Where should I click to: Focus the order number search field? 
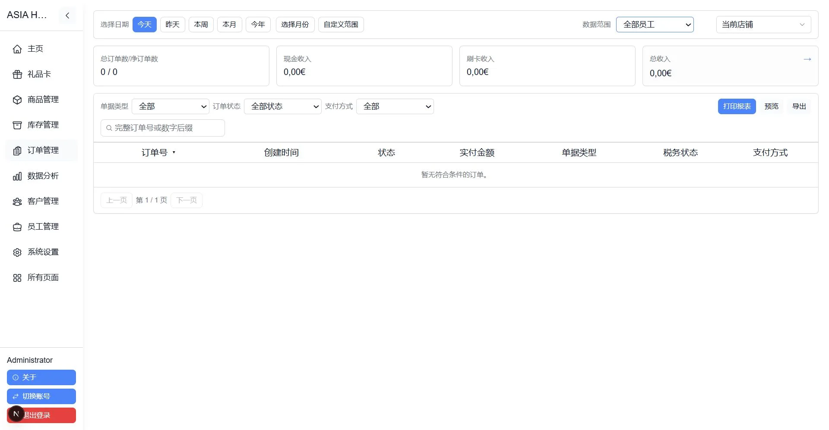[x=163, y=128]
